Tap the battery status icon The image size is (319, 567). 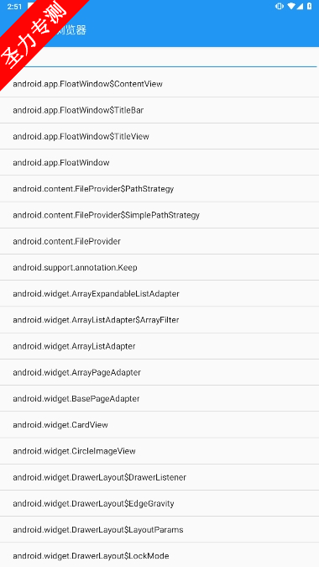tap(309, 7)
